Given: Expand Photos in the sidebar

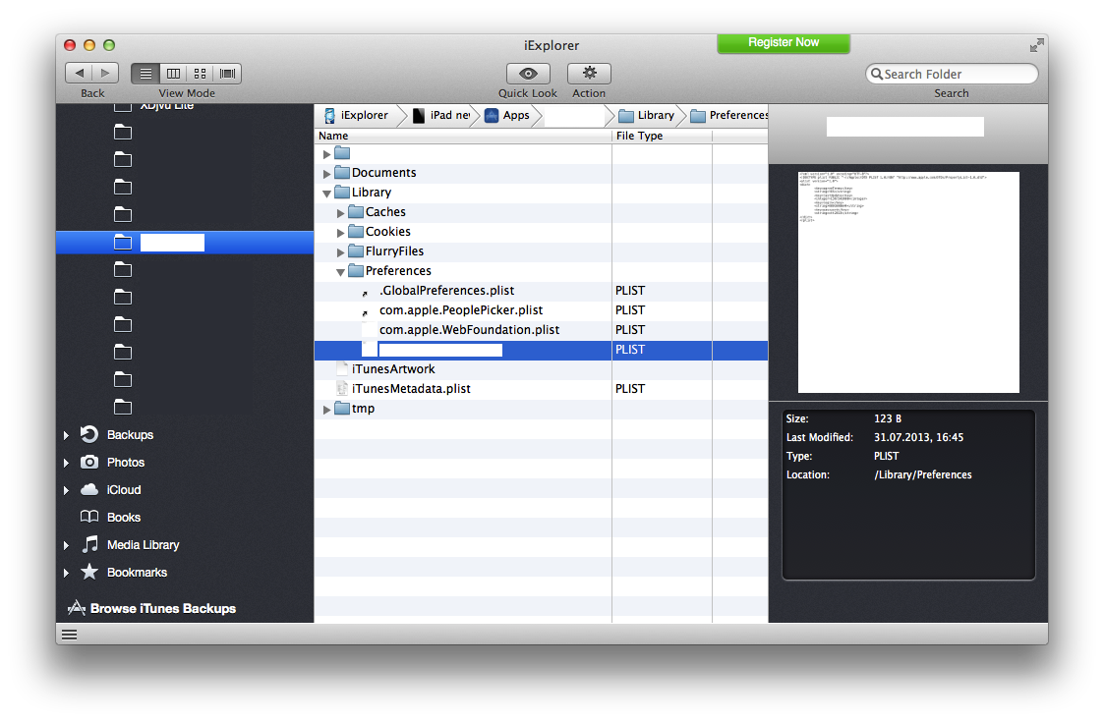Looking at the screenshot, I should 66,463.
